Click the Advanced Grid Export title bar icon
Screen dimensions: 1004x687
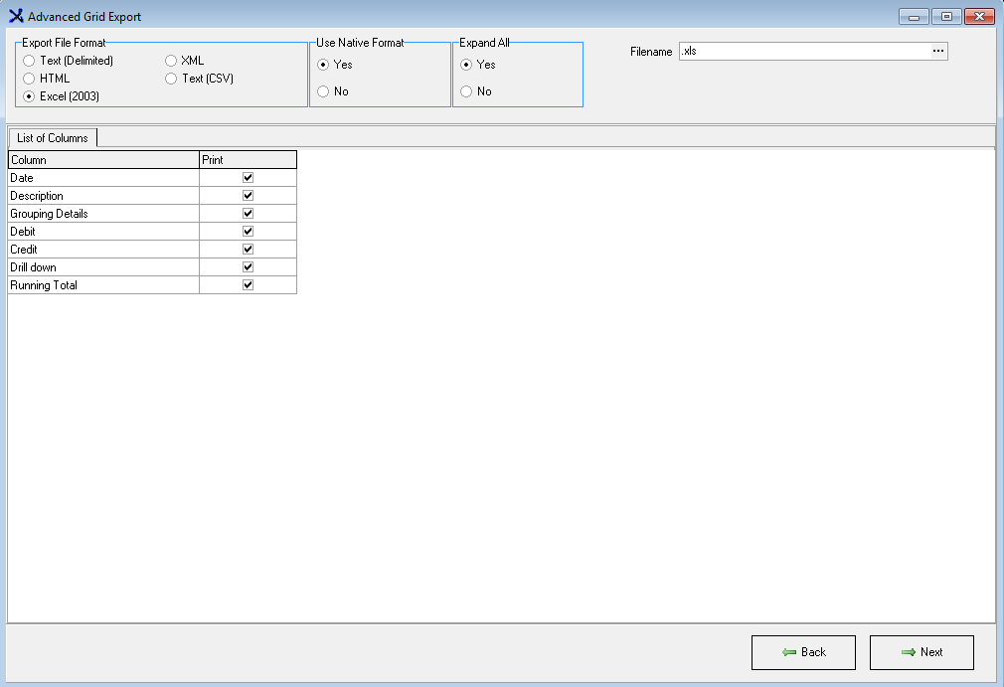(x=15, y=16)
